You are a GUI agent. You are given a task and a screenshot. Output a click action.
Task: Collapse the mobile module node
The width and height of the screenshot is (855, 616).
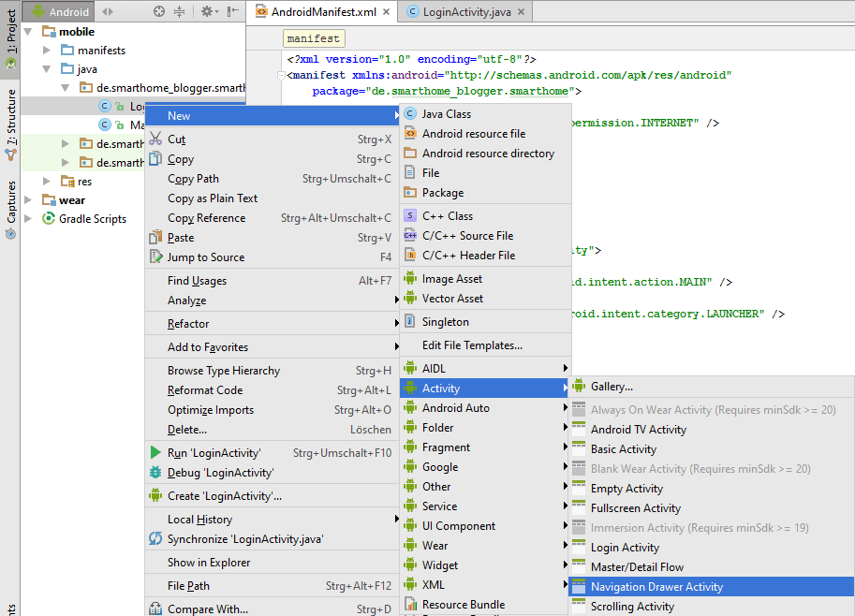pos(28,32)
